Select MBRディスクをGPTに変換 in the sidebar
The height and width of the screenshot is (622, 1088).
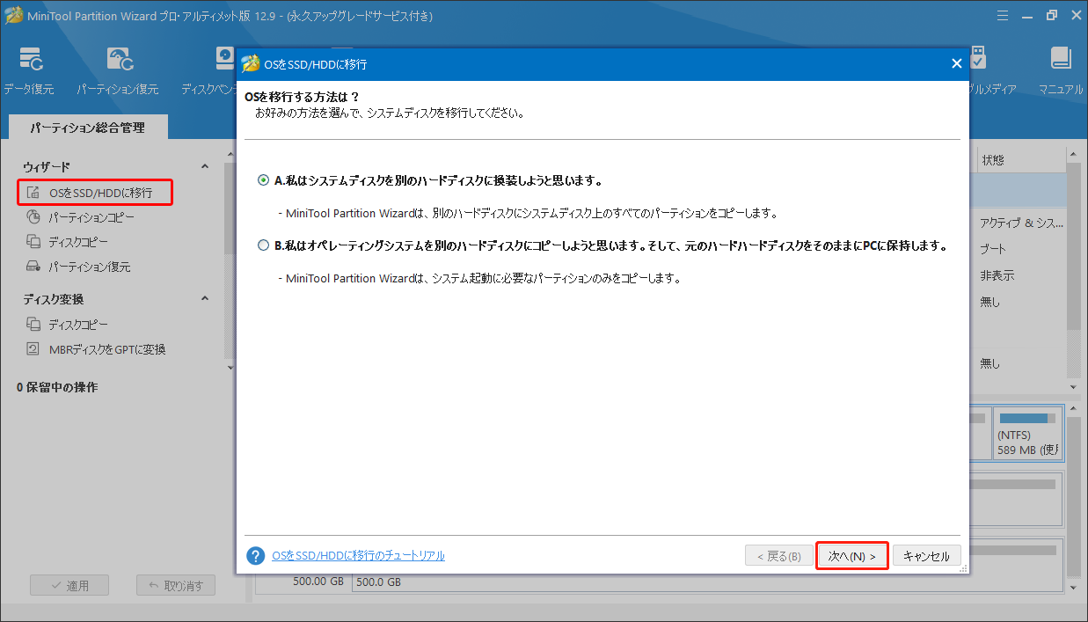[96, 349]
